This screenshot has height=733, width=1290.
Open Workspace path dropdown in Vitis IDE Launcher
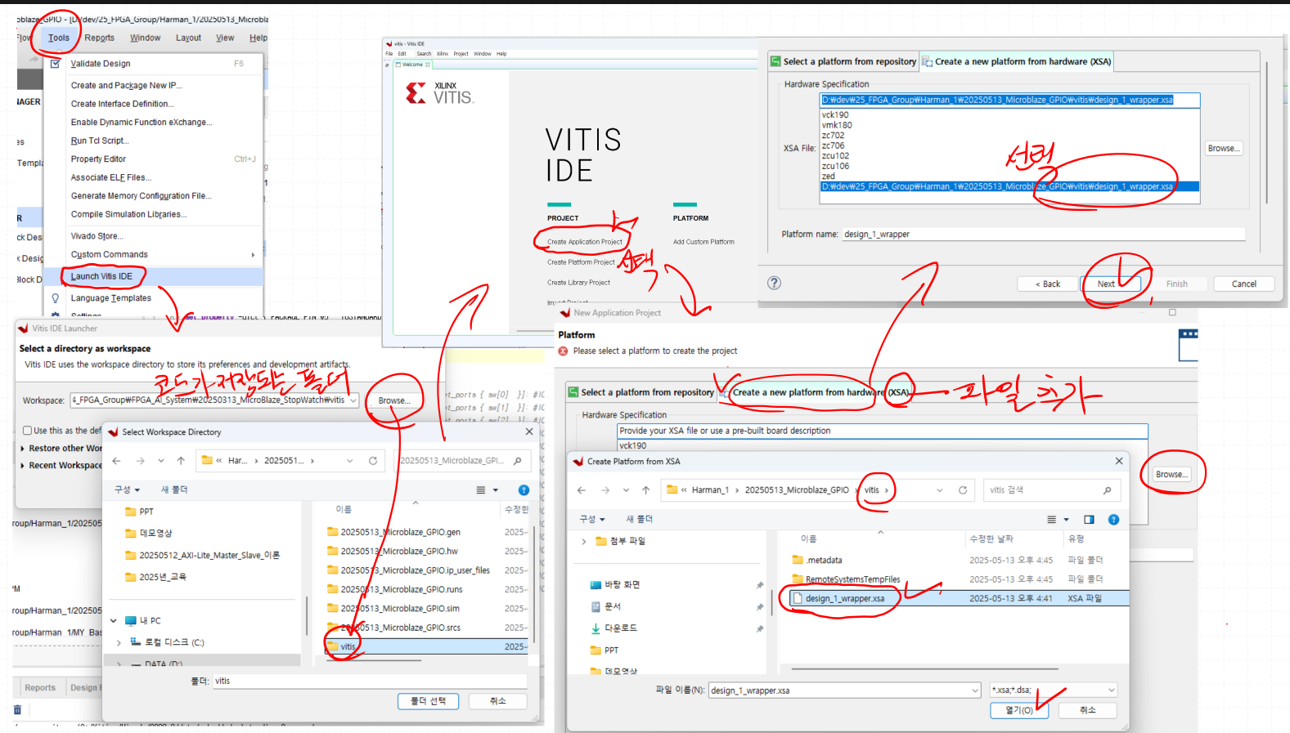[x=353, y=400]
